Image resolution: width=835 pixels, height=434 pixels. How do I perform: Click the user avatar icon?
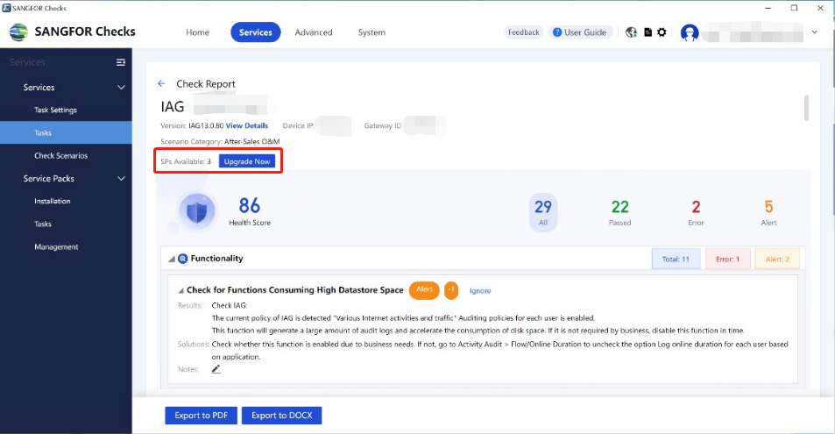click(x=690, y=32)
